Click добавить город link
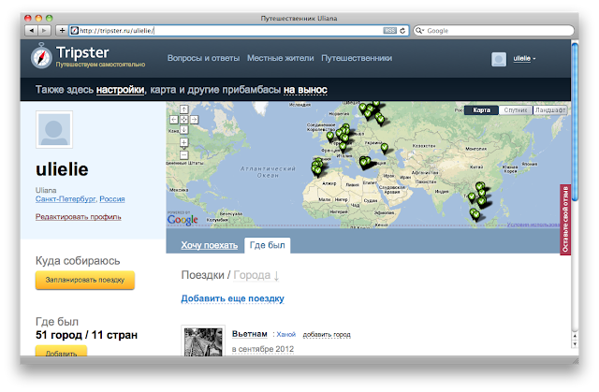 coord(327,334)
